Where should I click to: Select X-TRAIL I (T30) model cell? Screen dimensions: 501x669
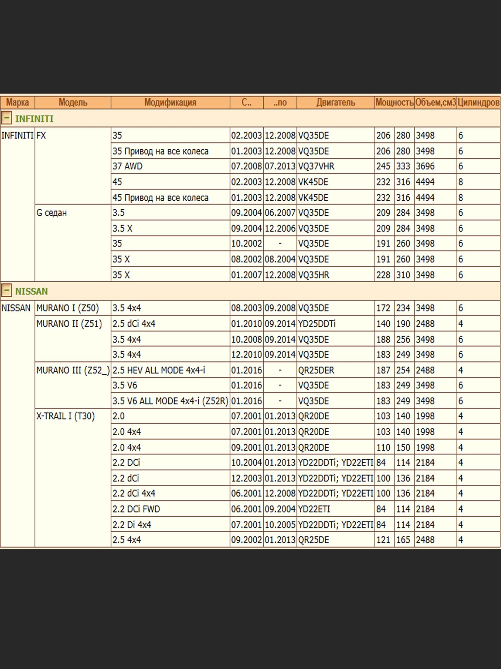[x=65, y=416]
